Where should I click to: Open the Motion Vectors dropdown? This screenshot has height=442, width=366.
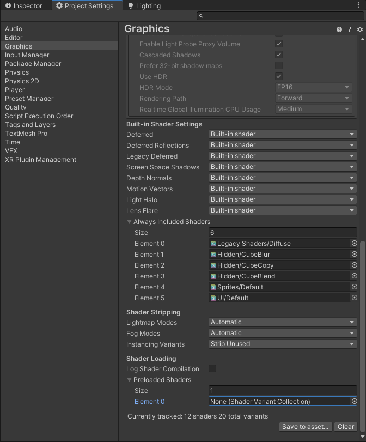point(283,189)
